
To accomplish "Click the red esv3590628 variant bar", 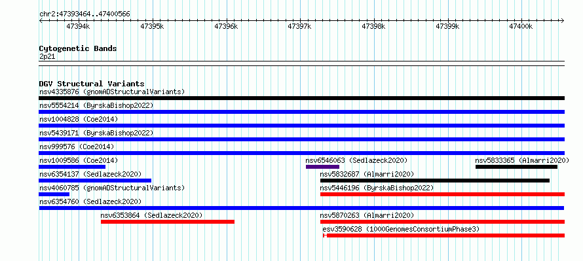I will pos(444,235).
